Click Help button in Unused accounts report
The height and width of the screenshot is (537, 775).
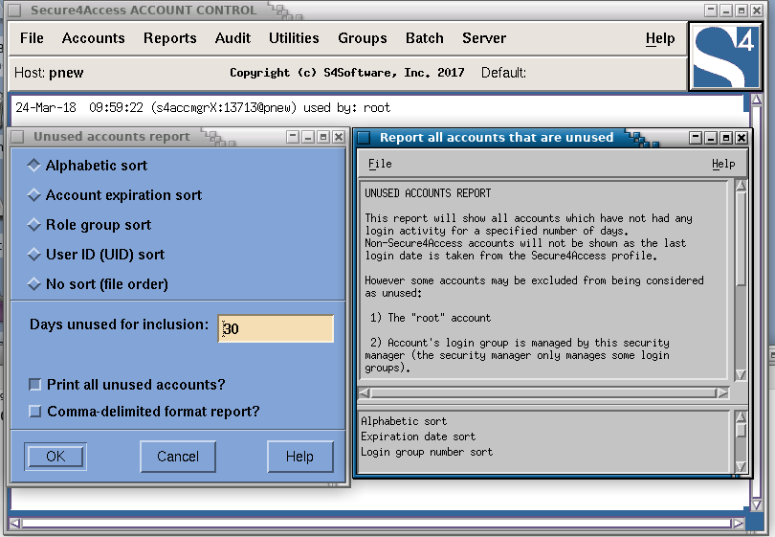point(300,457)
